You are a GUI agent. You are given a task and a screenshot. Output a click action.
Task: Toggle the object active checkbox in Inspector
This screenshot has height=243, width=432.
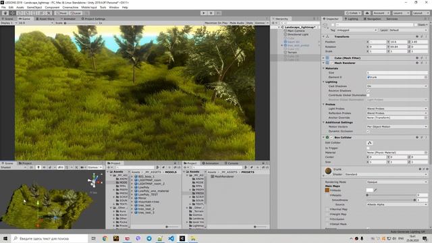coord(333,24)
